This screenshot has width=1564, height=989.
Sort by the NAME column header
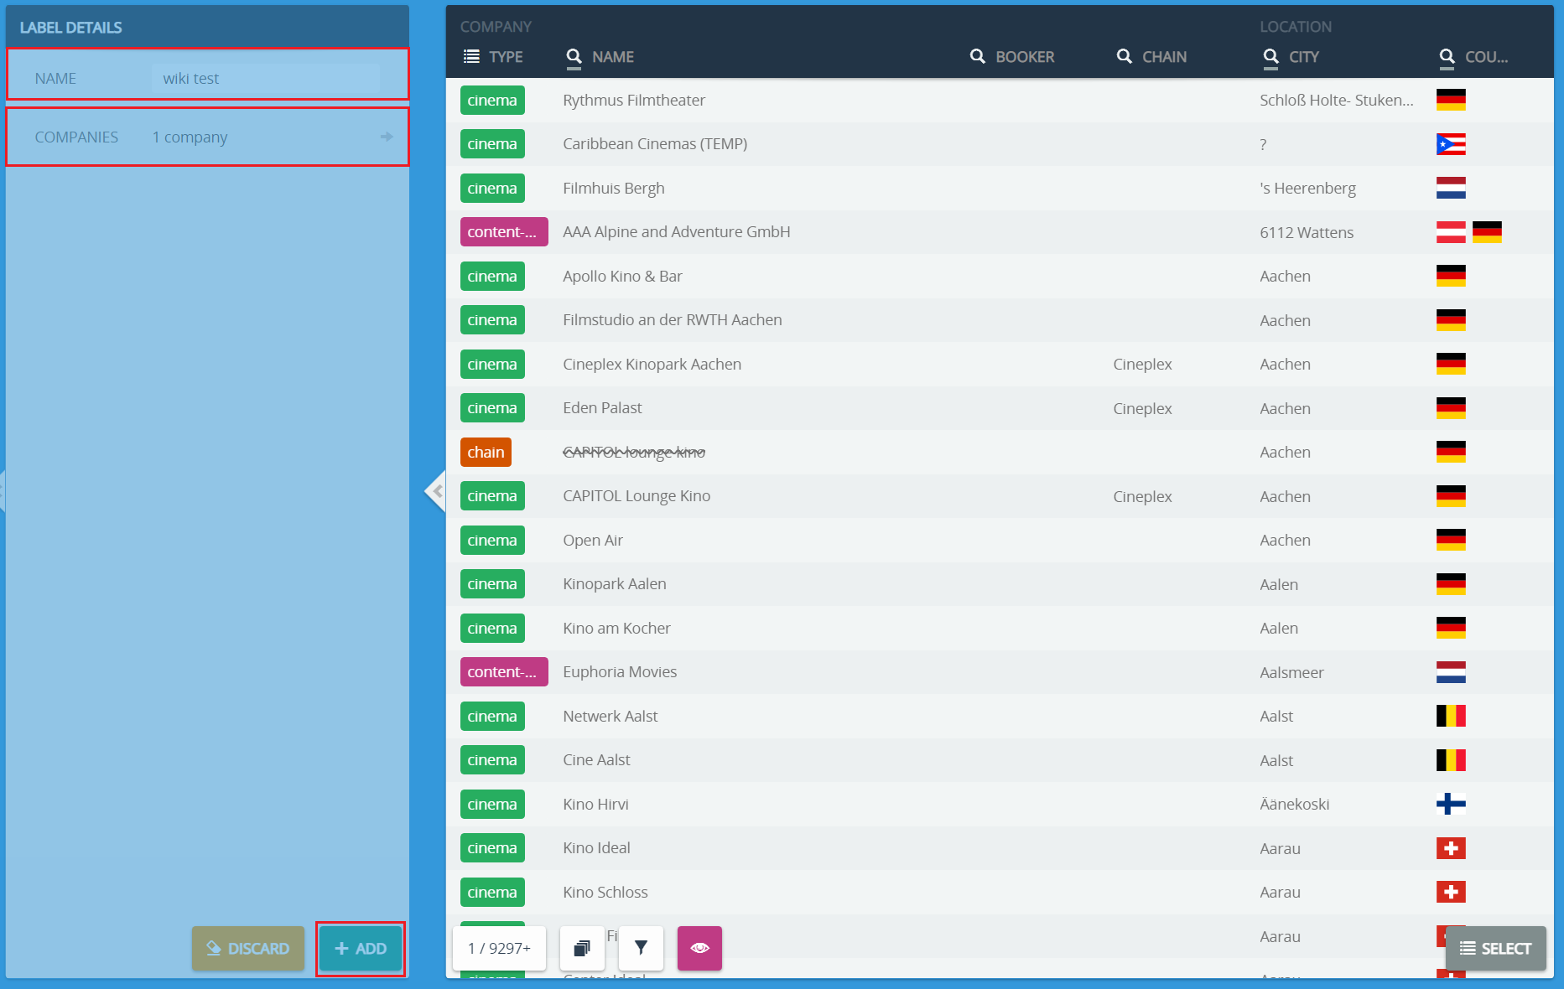tap(613, 57)
